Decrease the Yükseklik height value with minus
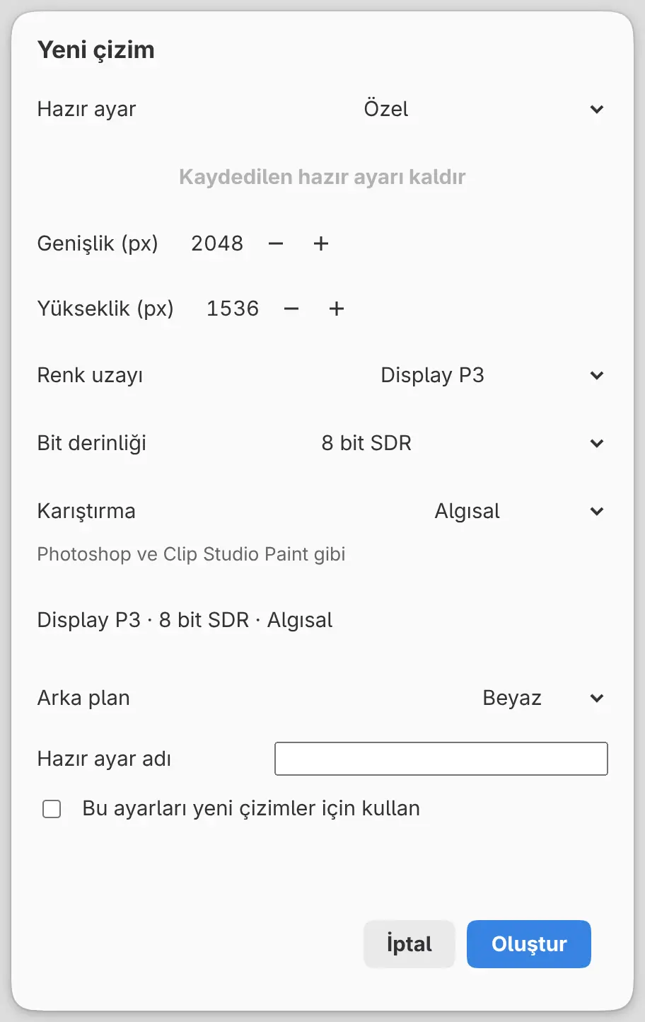Image resolution: width=645 pixels, height=1022 pixels. [x=291, y=309]
